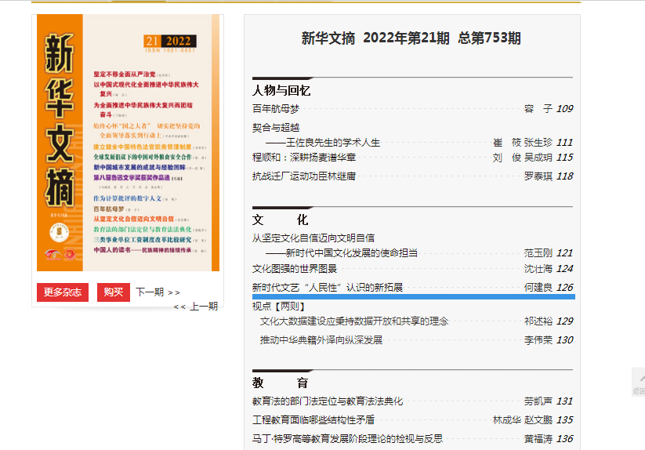
Task: Open article 马丁·特罗高等教育发展阶段理论的检视与反思
Action: [x=347, y=439]
